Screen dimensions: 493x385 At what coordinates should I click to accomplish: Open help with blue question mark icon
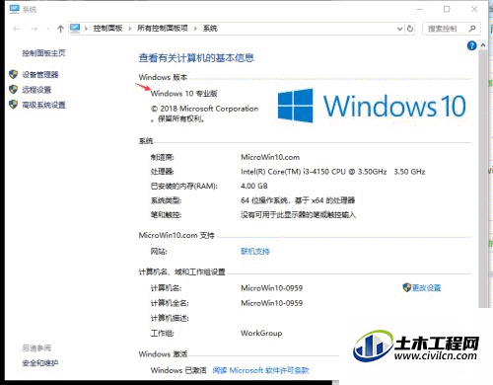pos(471,45)
